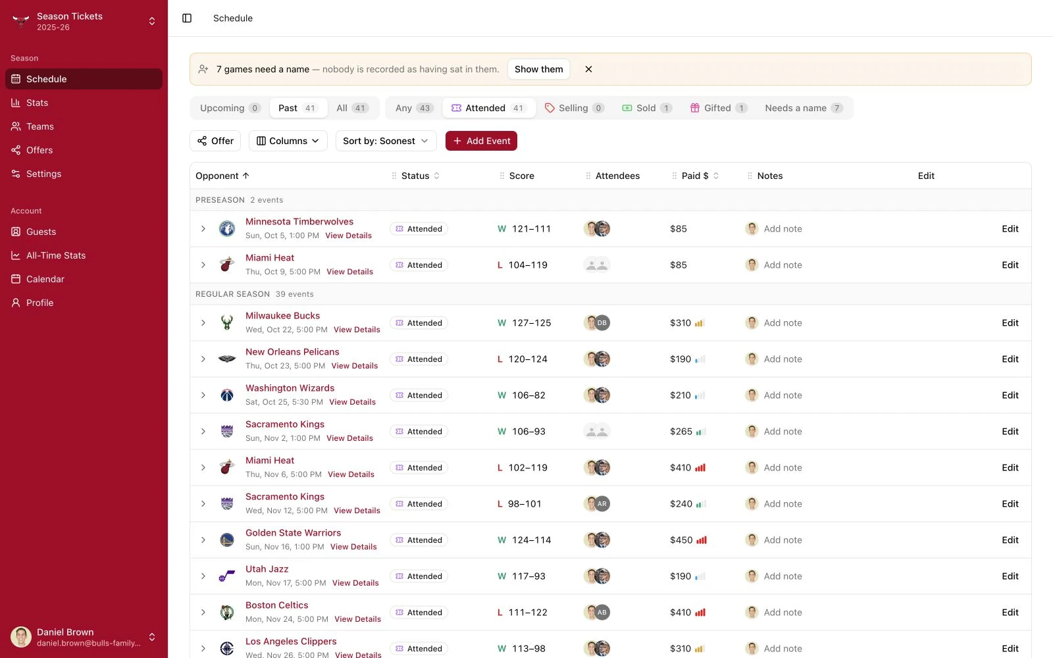Click the Utah Jazz team logo
This screenshot has height=658, width=1053.
227,576
